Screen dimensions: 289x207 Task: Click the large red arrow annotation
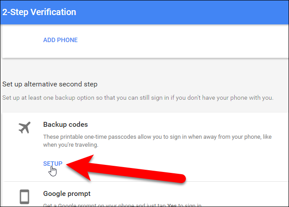coord(133,171)
